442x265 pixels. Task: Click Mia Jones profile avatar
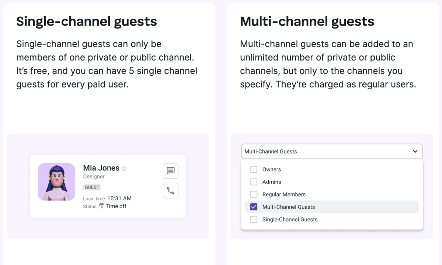pos(56,182)
